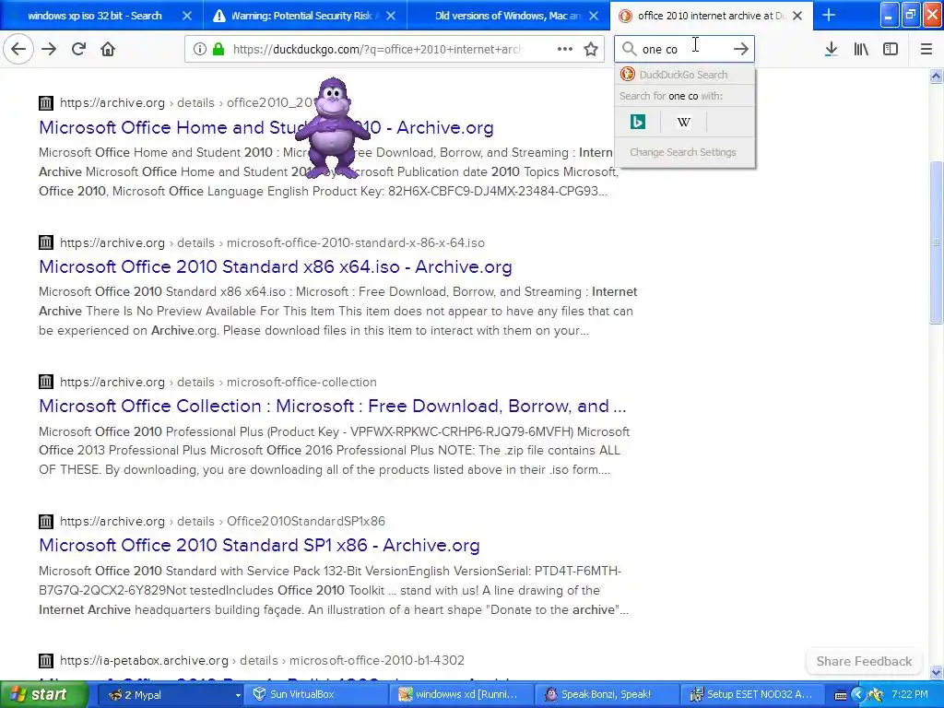Open Microsoft Office 2010 Standard SP1 x86 link
This screenshot has height=708, width=944.
(x=259, y=545)
